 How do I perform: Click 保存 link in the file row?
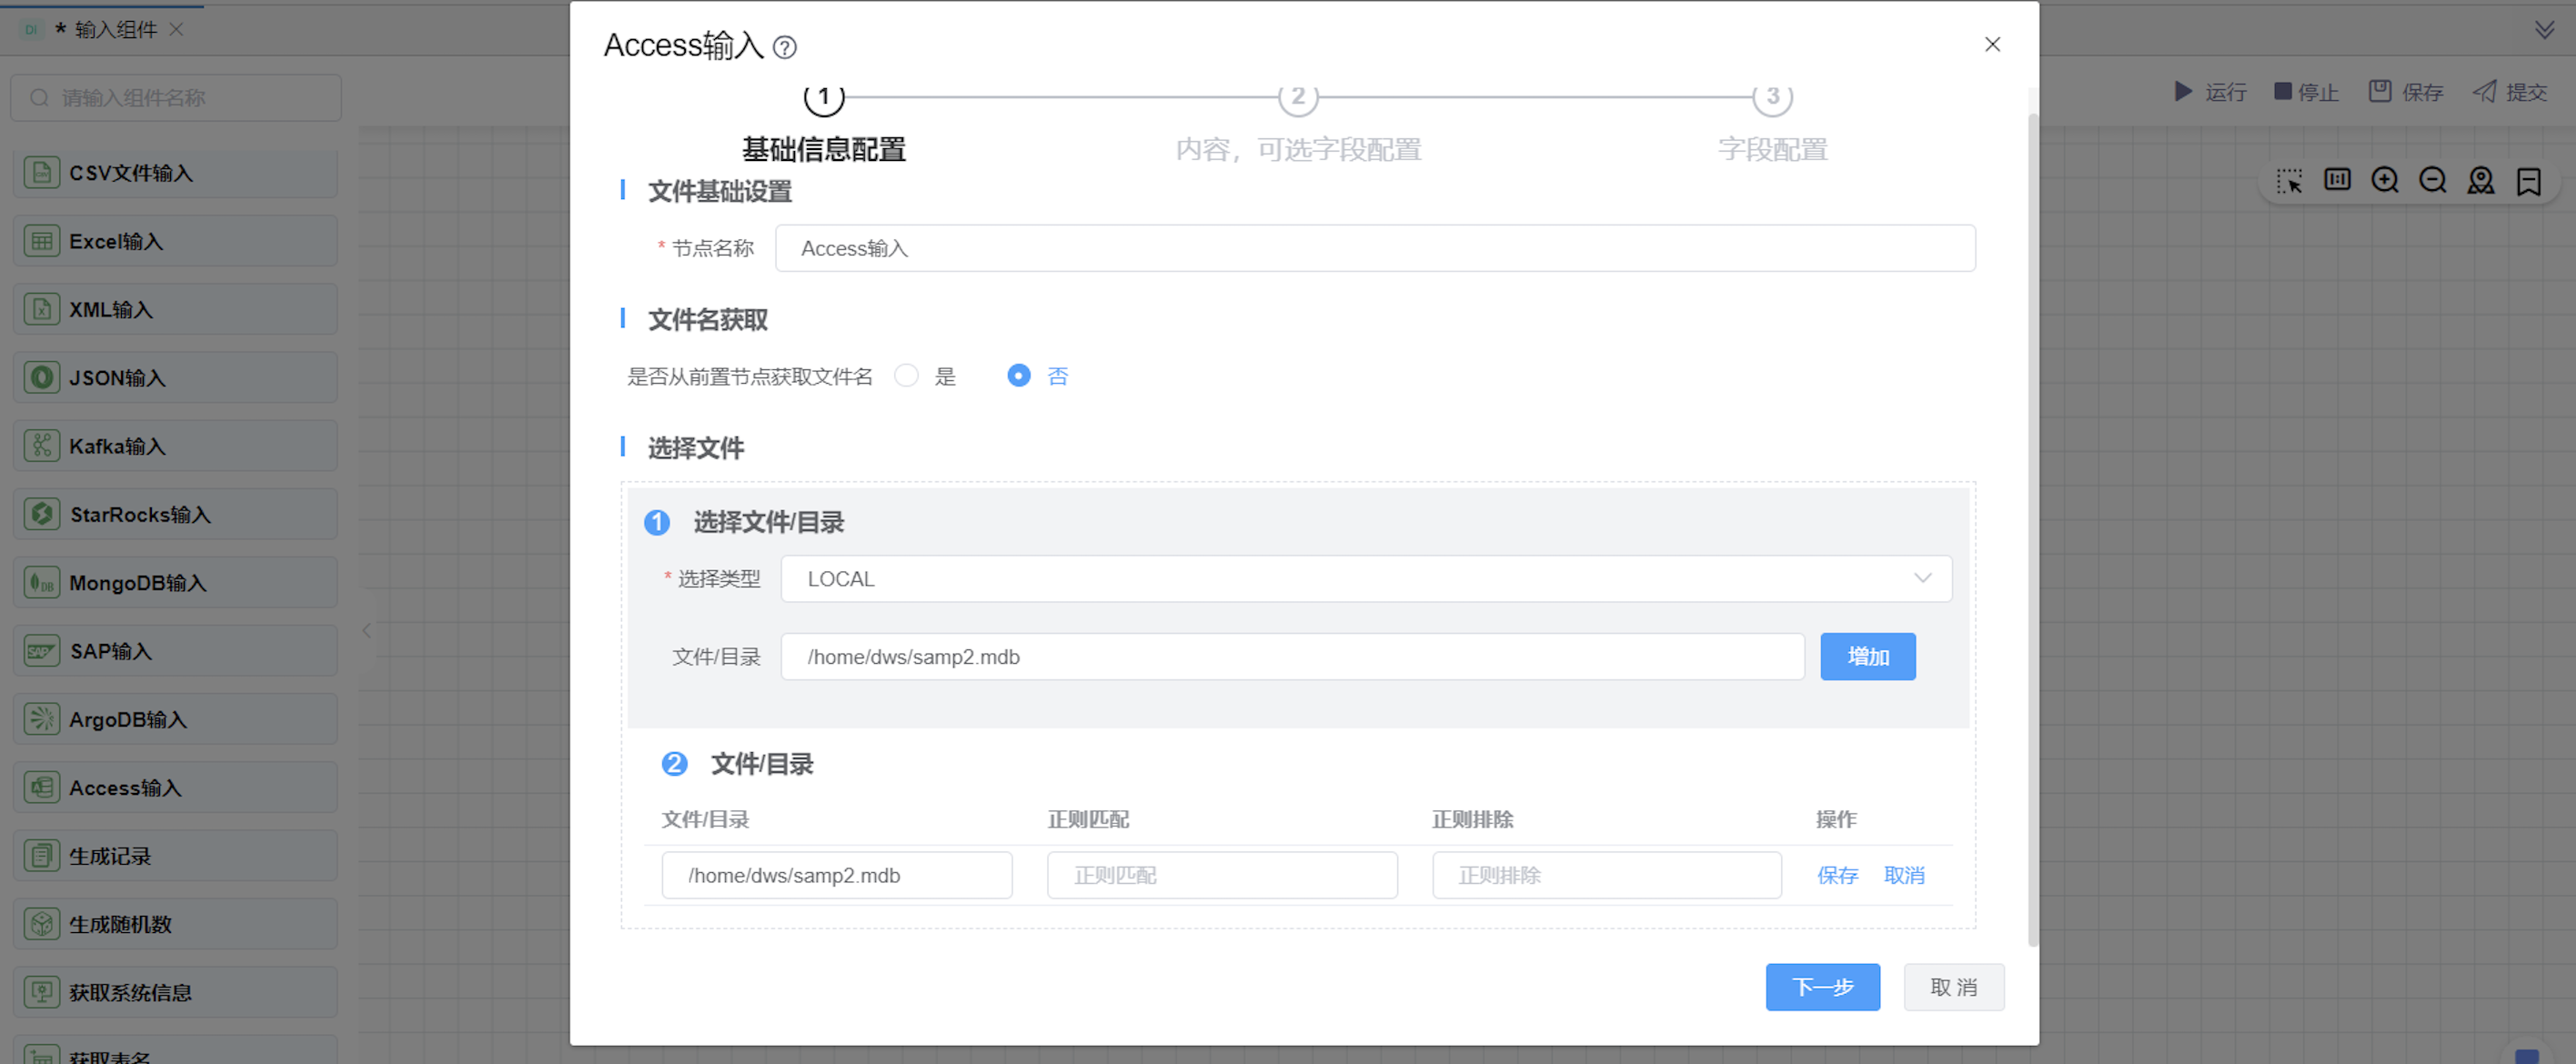click(x=1837, y=876)
